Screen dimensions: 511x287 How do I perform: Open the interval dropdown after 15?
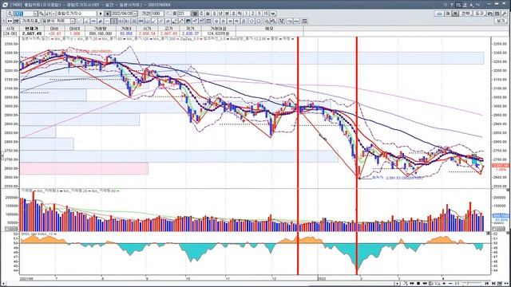(273, 14)
